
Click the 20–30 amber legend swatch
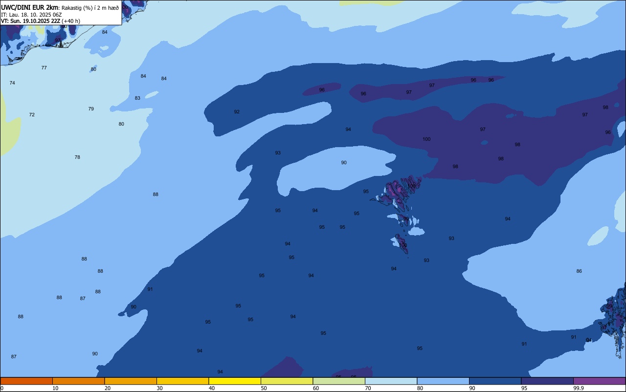click(131, 381)
